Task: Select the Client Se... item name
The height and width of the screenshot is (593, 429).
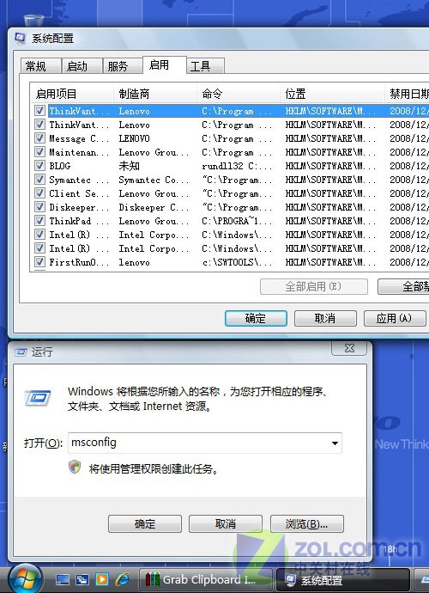Action: [79, 193]
